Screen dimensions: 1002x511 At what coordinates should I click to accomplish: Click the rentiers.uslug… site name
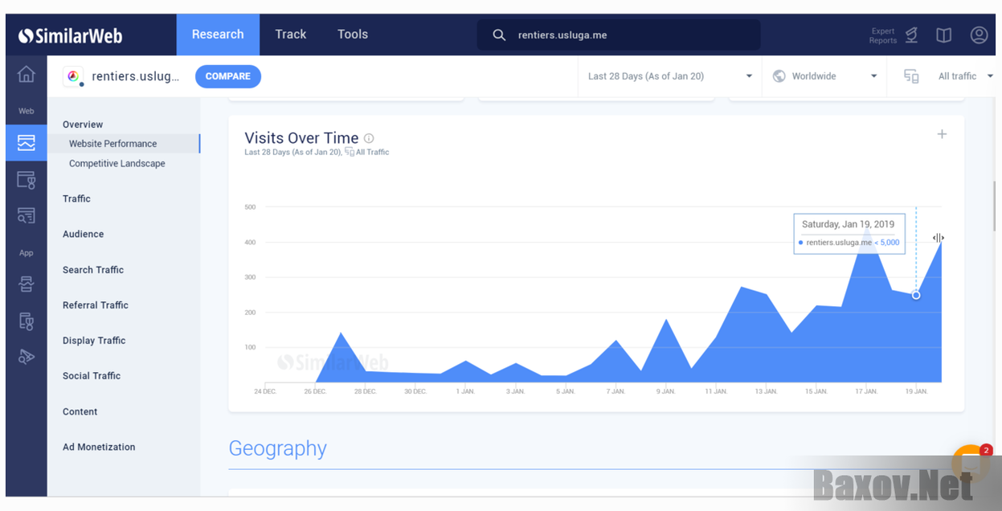[136, 76]
